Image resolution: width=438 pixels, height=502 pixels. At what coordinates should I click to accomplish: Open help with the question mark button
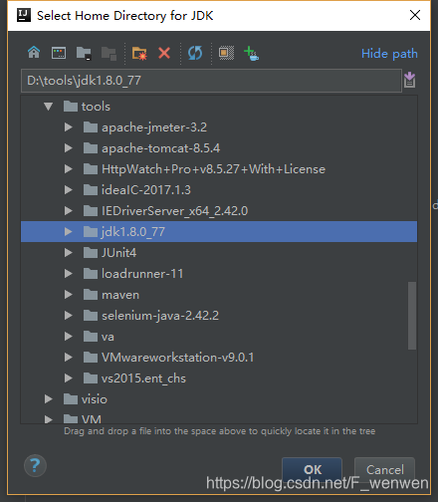pos(35,465)
